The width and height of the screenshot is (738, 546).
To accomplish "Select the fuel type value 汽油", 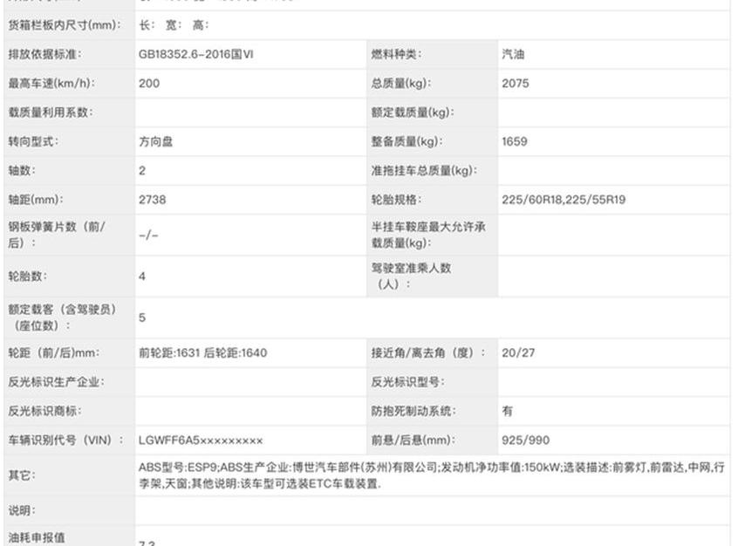I will coord(513,54).
